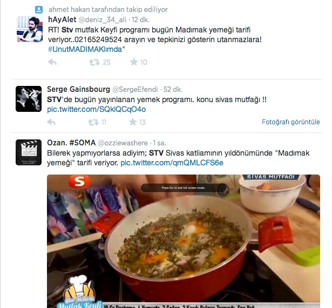Favorite Serge Gainsbourg's tweet
Image resolution: width=332 pixels, height=308 pixels.
click(x=133, y=122)
